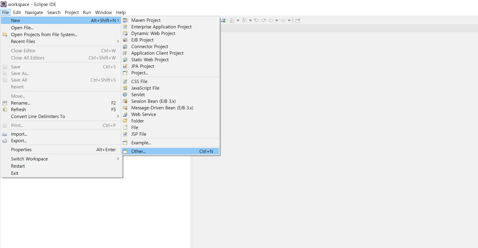This screenshot has height=248, width=478.
Task: Open the File menu in menu bar
Action: coord(5,12)
